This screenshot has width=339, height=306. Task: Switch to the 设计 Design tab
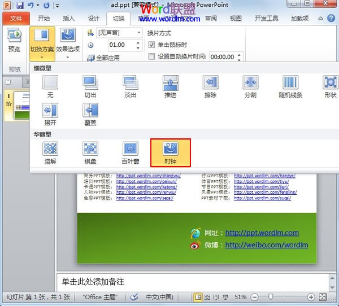[x=93, y=19]
